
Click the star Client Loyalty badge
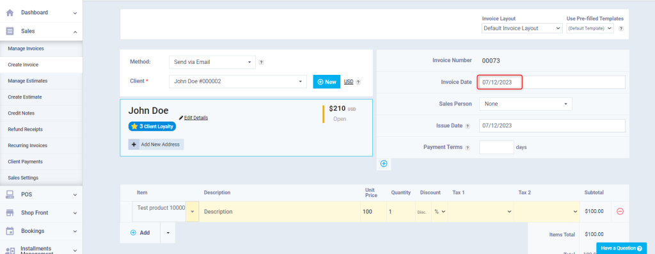pos(152,126)
